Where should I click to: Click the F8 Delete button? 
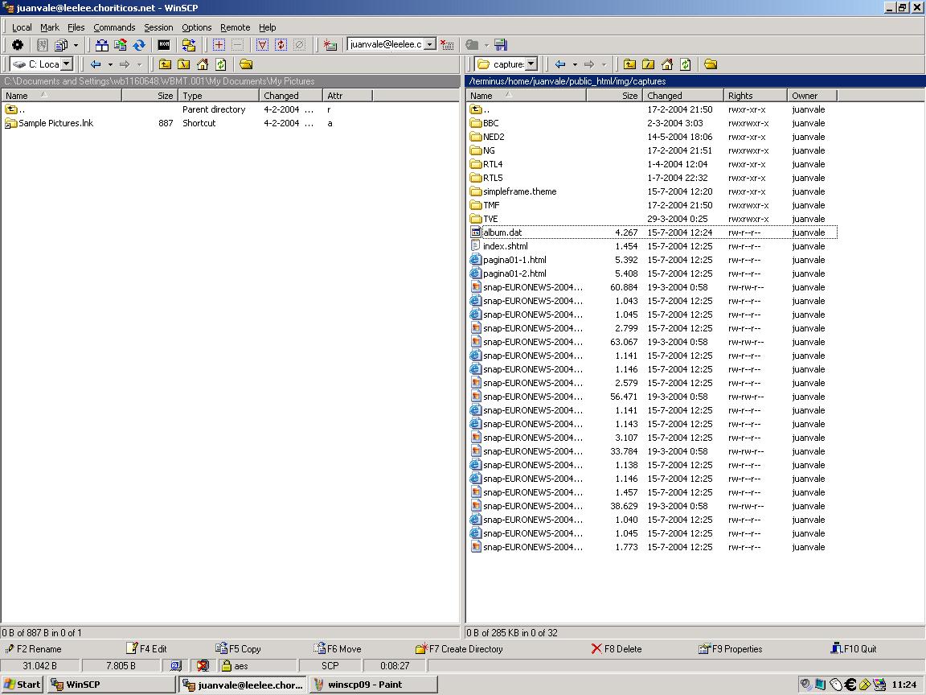click(x=616, y=649)
